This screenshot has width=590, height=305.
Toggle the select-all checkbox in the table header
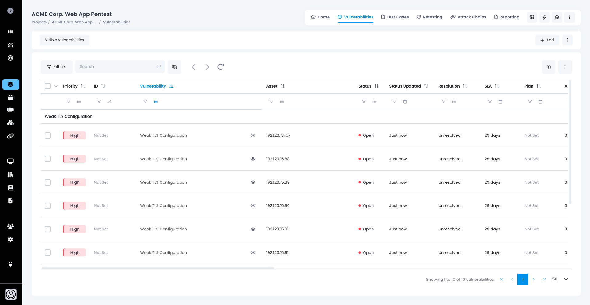coord(48,86)
